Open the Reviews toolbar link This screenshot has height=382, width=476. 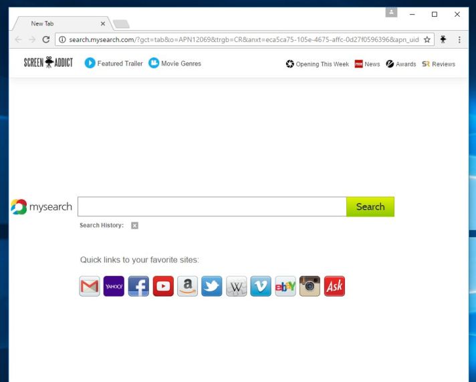click(x=439, y=64)
